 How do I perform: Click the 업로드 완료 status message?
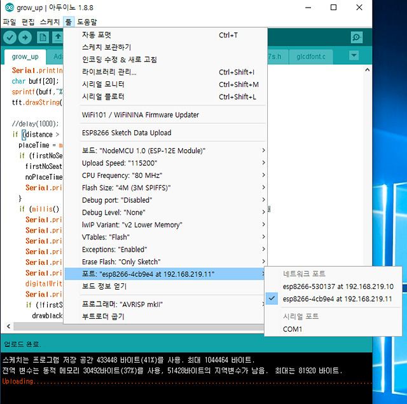(22, 344)
